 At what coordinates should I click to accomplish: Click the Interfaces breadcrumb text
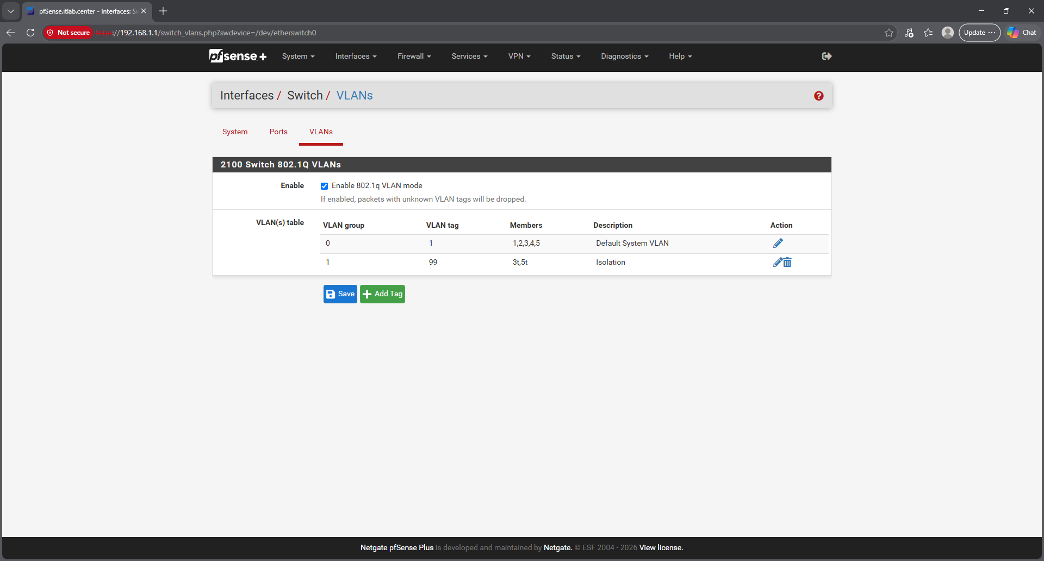247,96
